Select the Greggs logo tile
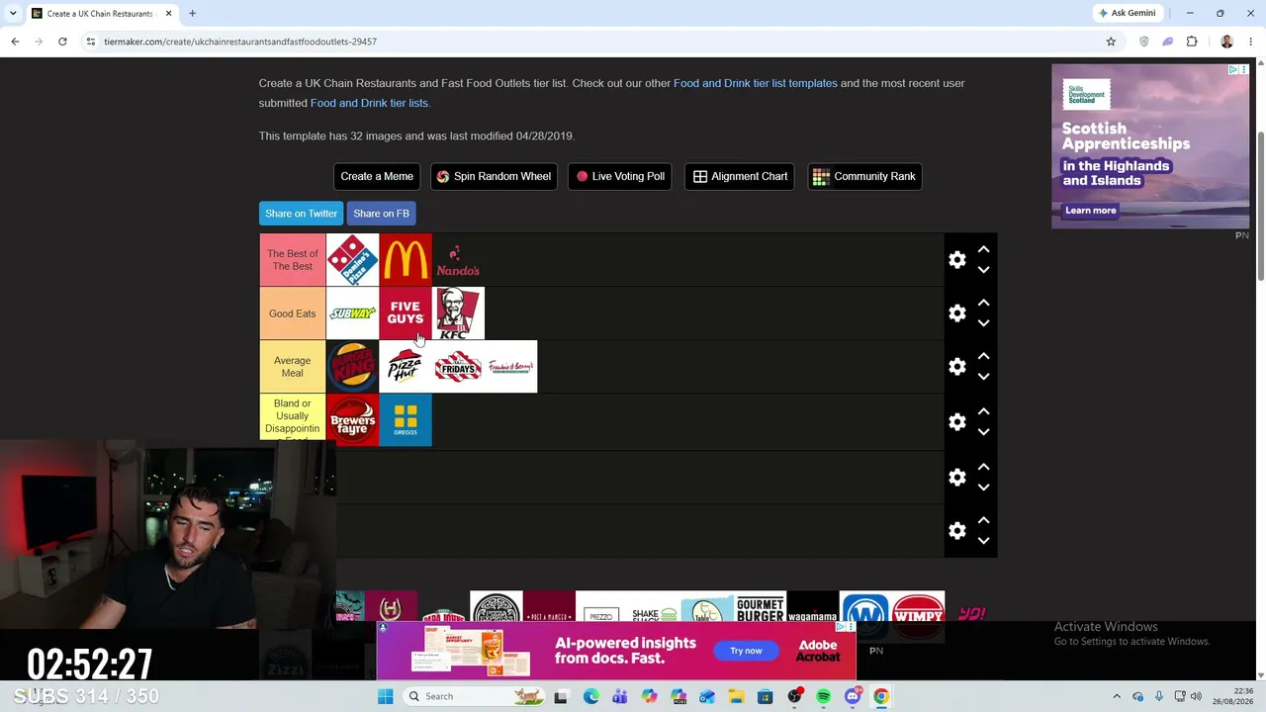This screenshot has width=1266, height=712. click(x=406, y=420)
